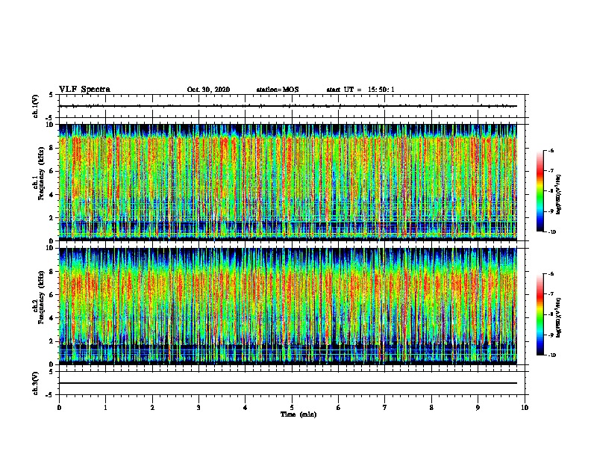591x457 pixels.
Task: Select the 'Oct. 30, 2020' date text
Action: point(208,90)
